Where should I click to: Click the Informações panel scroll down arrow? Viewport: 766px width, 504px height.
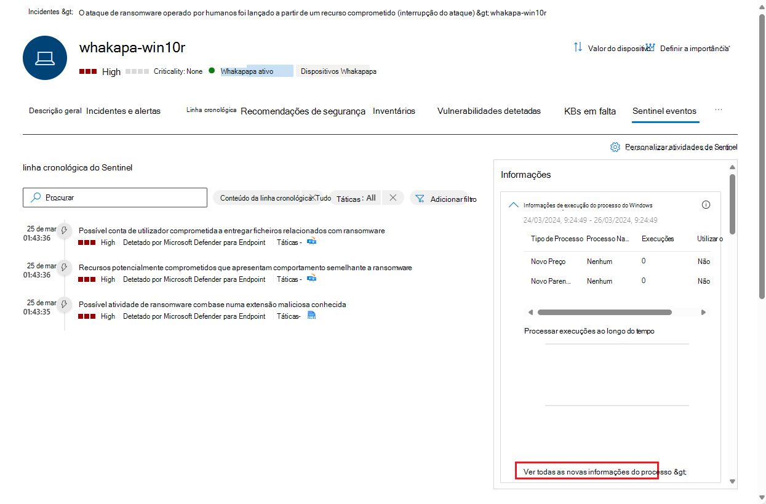click(x=732, y=481)
